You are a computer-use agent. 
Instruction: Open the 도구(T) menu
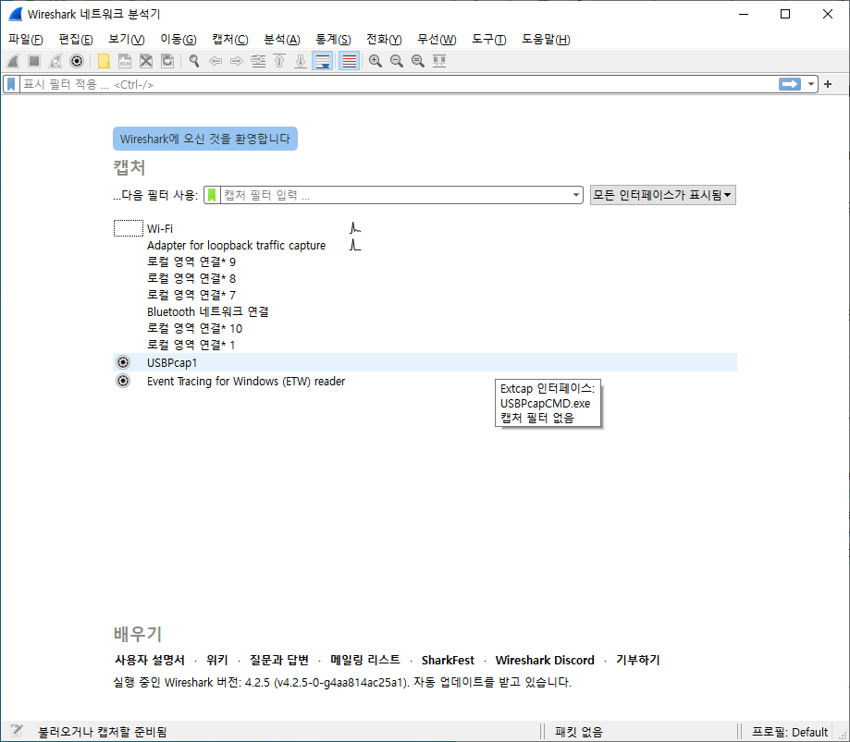pos(488,39)
